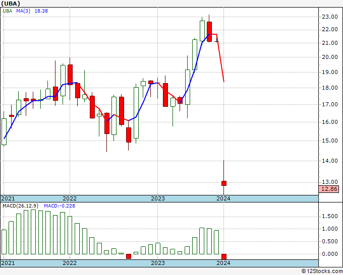343x275 pixels.
Task: Click the 0.500 MACD axis label
Action: pos(330,241)
